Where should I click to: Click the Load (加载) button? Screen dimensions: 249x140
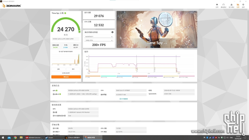click(58, 69)
